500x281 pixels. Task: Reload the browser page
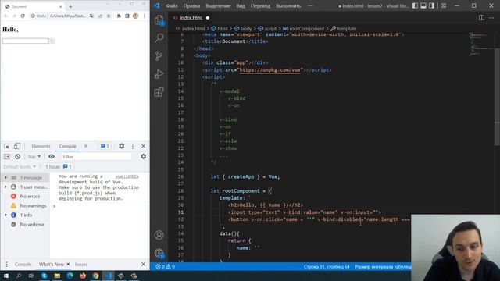[x=23, y=16]
